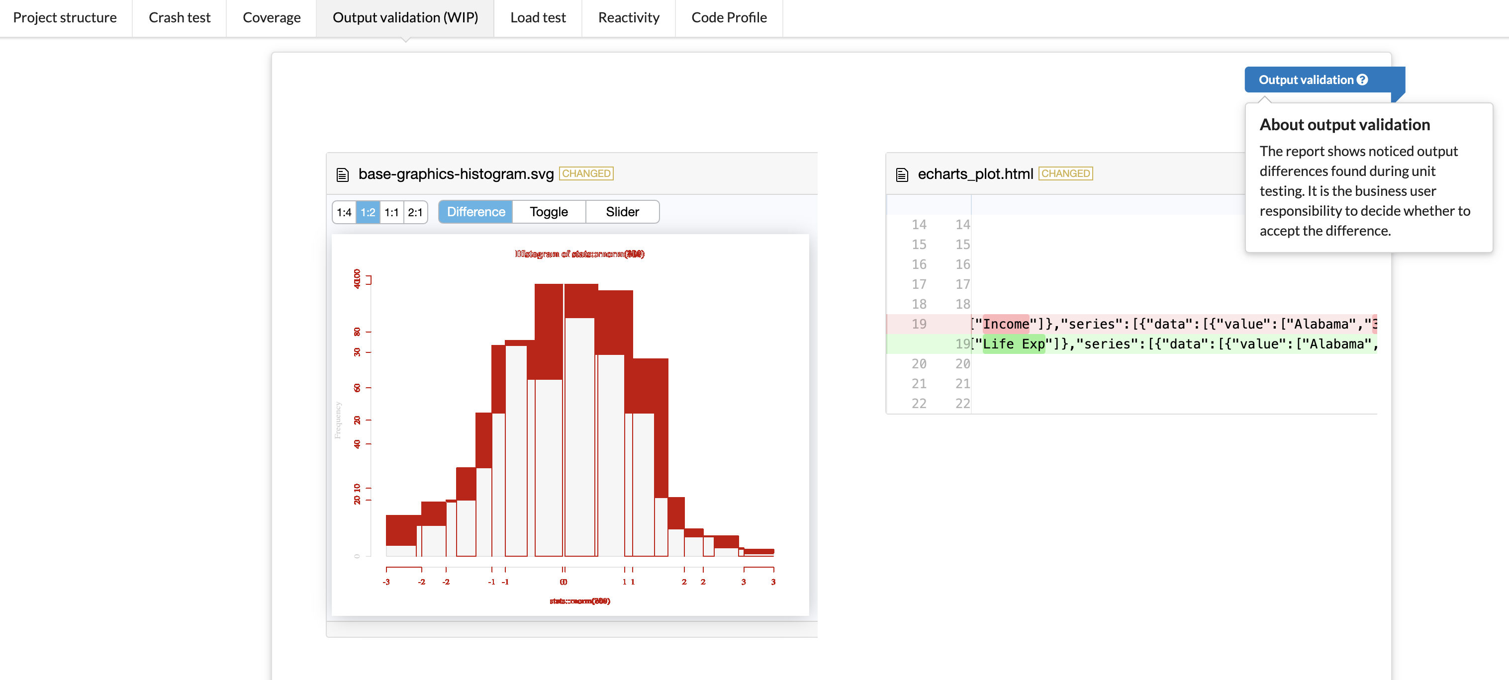This screenshot has width=1509, height=680.
Task: Click the file icon beside echarts_plot.html
Action: coord(902,174)
